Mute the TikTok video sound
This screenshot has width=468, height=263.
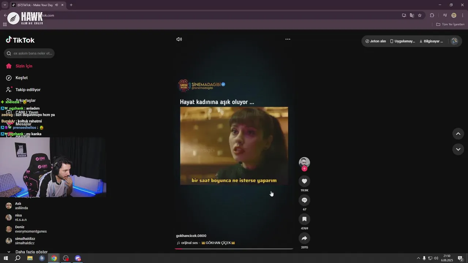click(x=179, y=39)
